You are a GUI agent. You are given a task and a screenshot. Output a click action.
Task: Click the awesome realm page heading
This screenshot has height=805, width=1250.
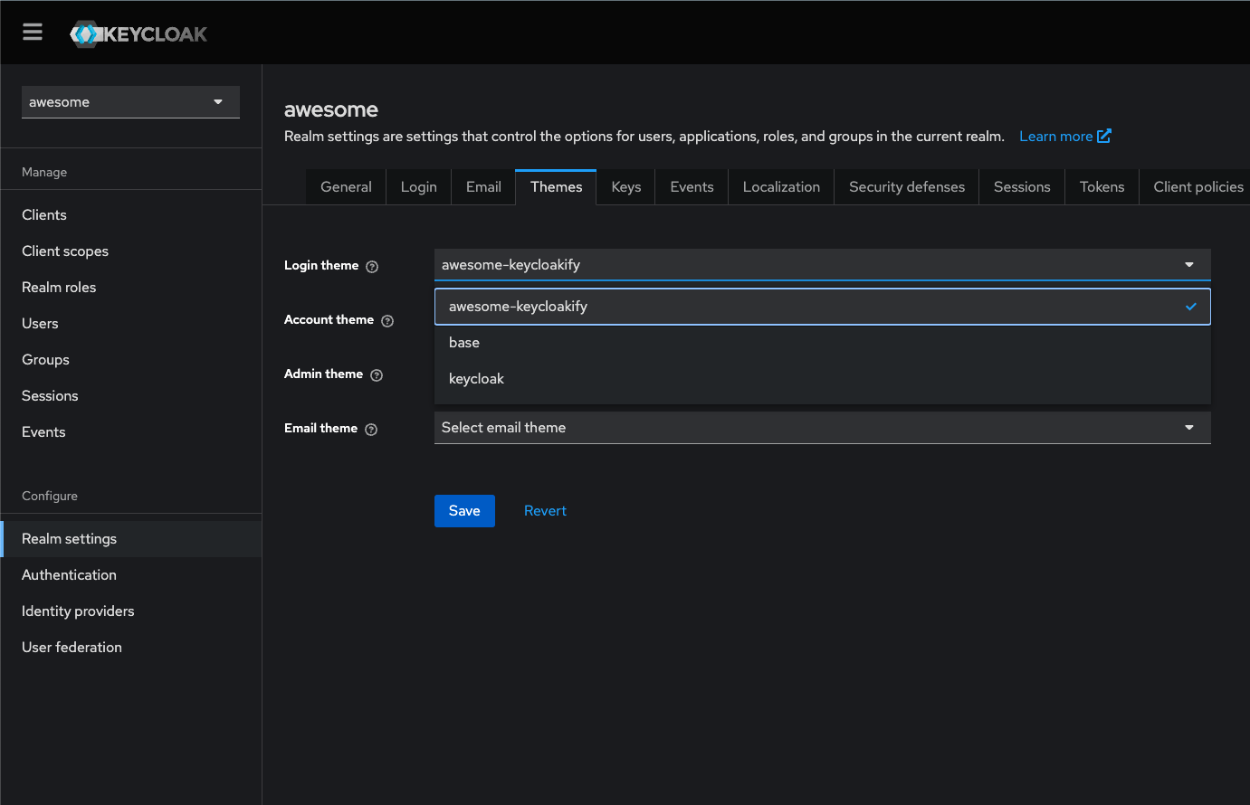click(x=331, y=109)
